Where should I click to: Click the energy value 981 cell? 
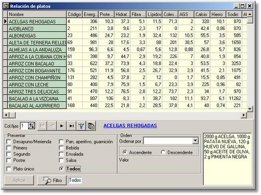(x=90, y=43)
